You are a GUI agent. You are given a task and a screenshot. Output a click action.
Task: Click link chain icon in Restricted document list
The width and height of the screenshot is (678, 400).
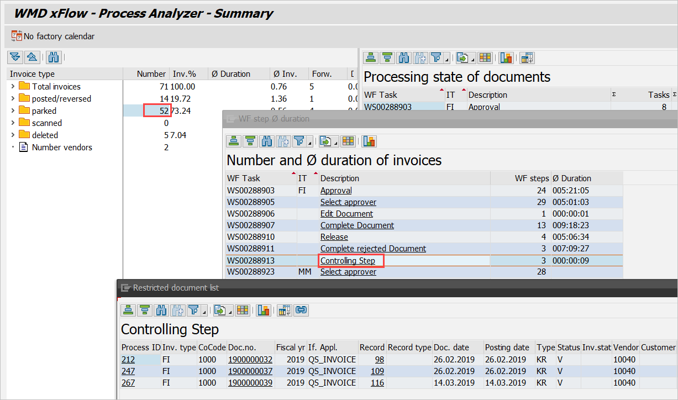tap(301, 310)
